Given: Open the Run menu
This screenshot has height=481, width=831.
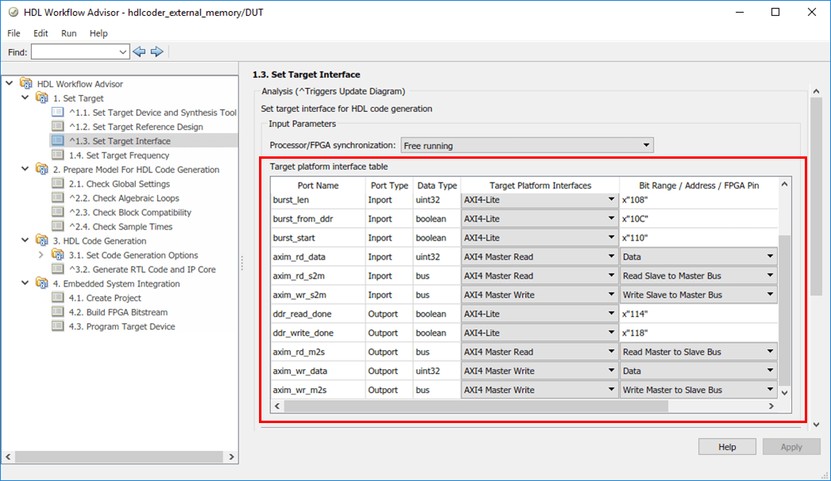Looking at the screenshot, I should point(68,33).
